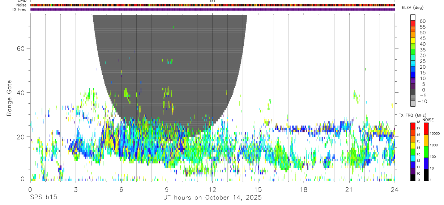Click the purple TX Freq strip above the plot
Image resolution: width=444 pixels, height=205 pixels.
pyautogui.click(x=213, y=9)
